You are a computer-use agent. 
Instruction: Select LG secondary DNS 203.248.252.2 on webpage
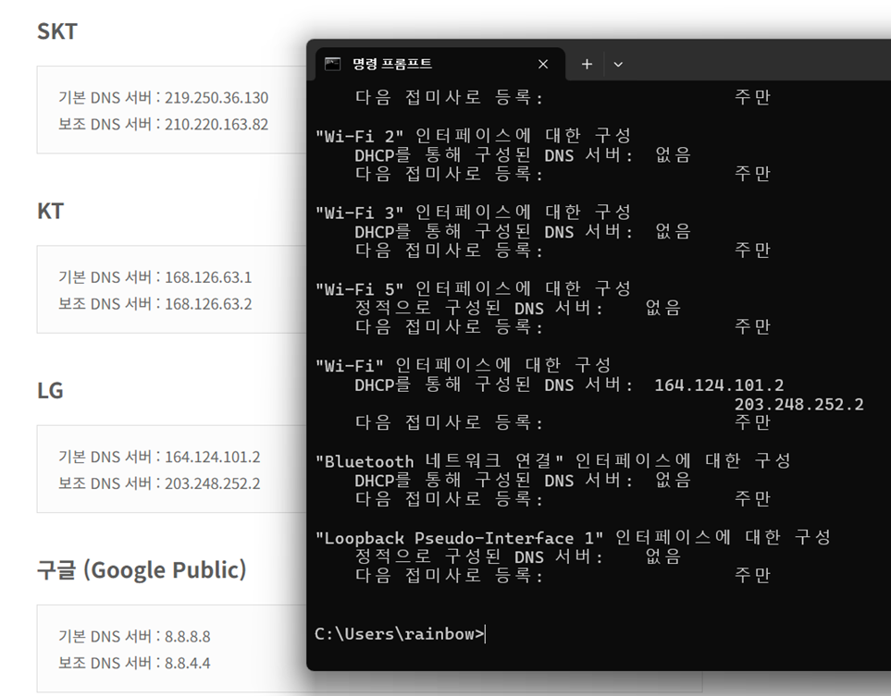tap(213, 483)
